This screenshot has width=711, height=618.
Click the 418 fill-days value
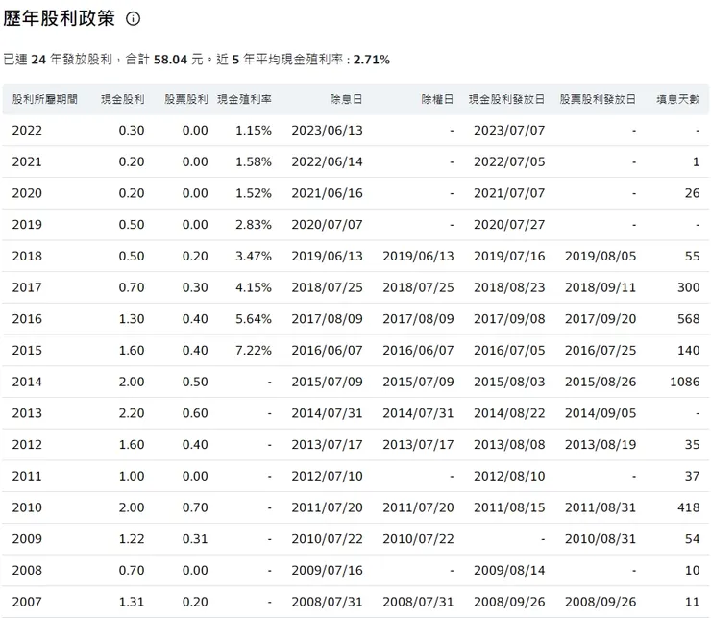689,507
